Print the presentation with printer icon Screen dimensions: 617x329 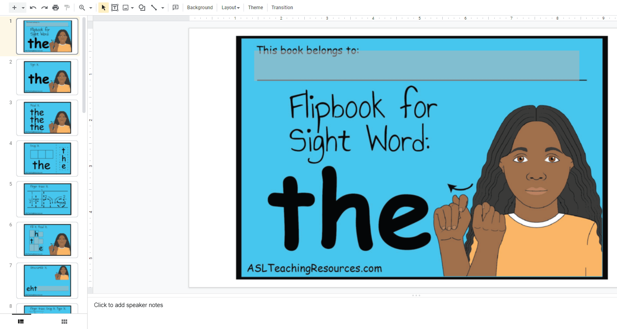click(56, 8)
